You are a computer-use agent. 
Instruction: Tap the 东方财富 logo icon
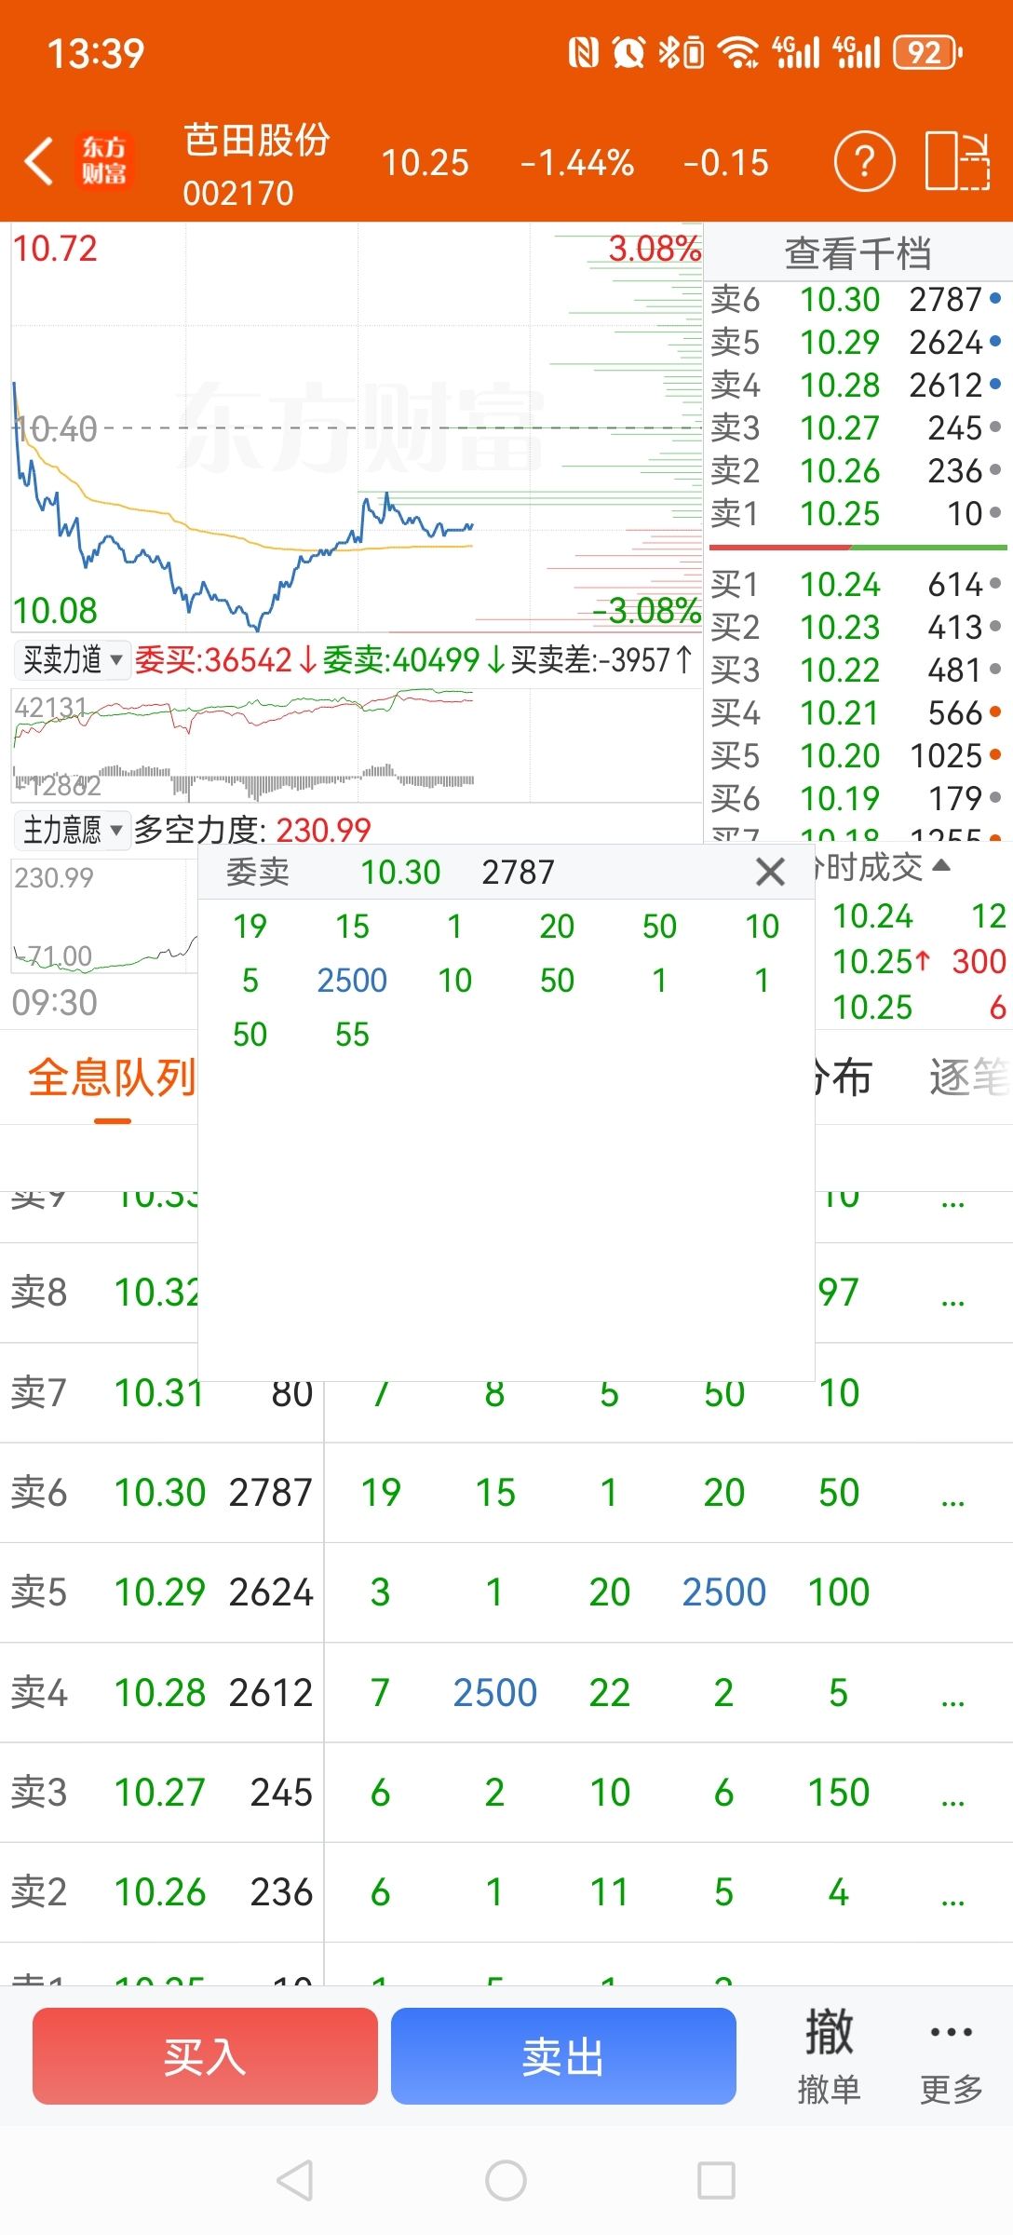(x=104, y=162)
